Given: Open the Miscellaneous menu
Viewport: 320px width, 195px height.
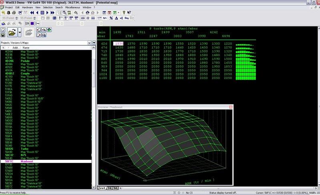Looking at the screenshot, I should 73,7.
